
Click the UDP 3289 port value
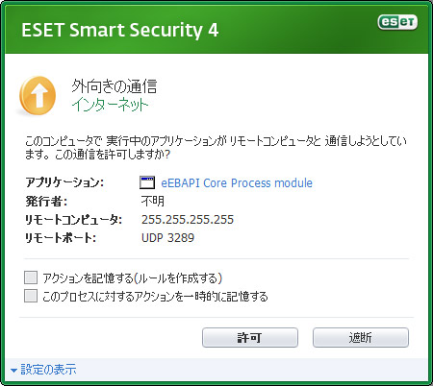pos(167,238)
